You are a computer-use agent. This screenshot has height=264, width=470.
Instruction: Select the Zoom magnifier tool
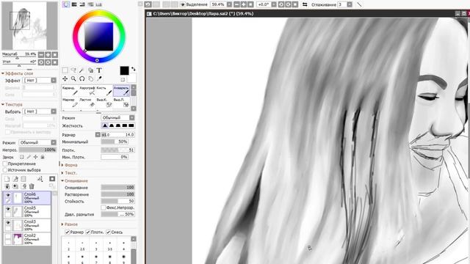pyautogui.click(x=73, y=78)
